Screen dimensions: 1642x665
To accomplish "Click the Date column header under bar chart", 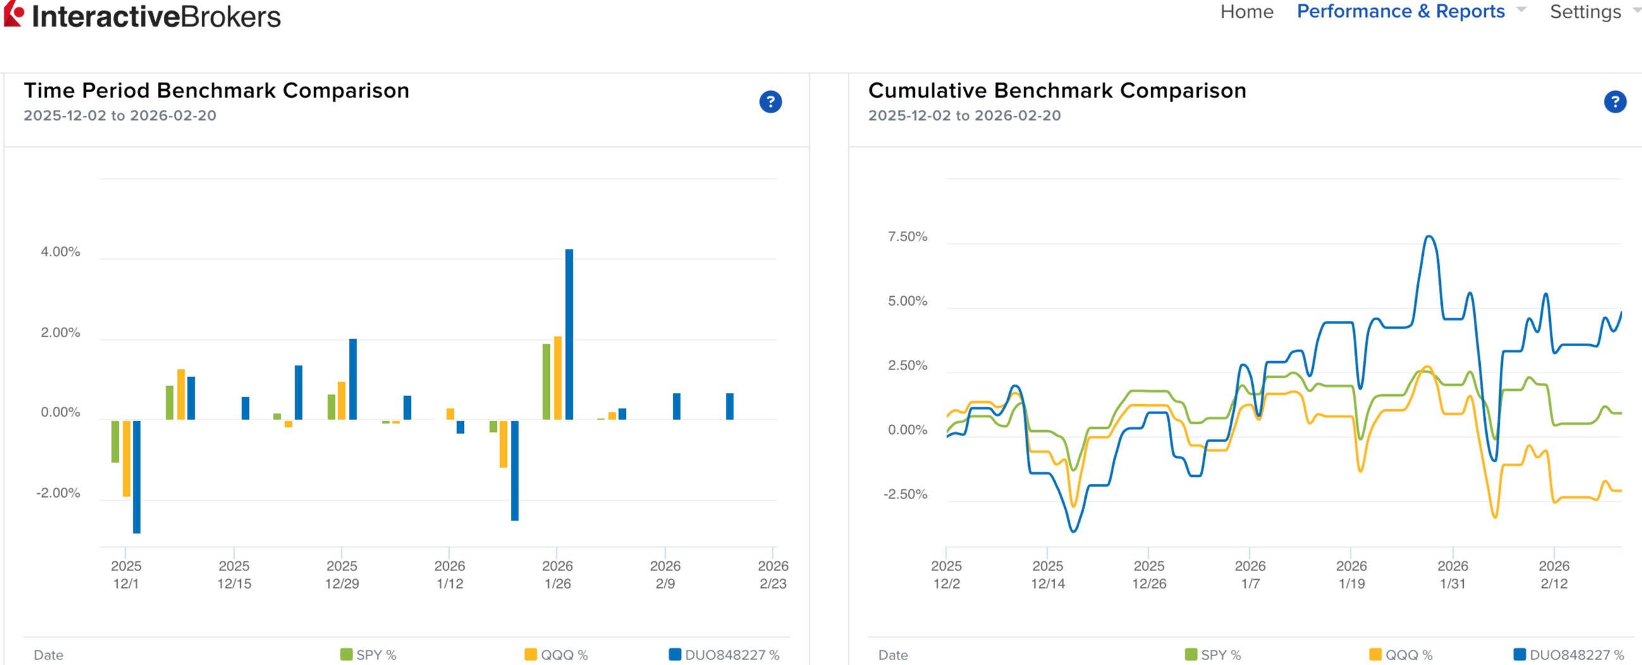I will (49, 654).
